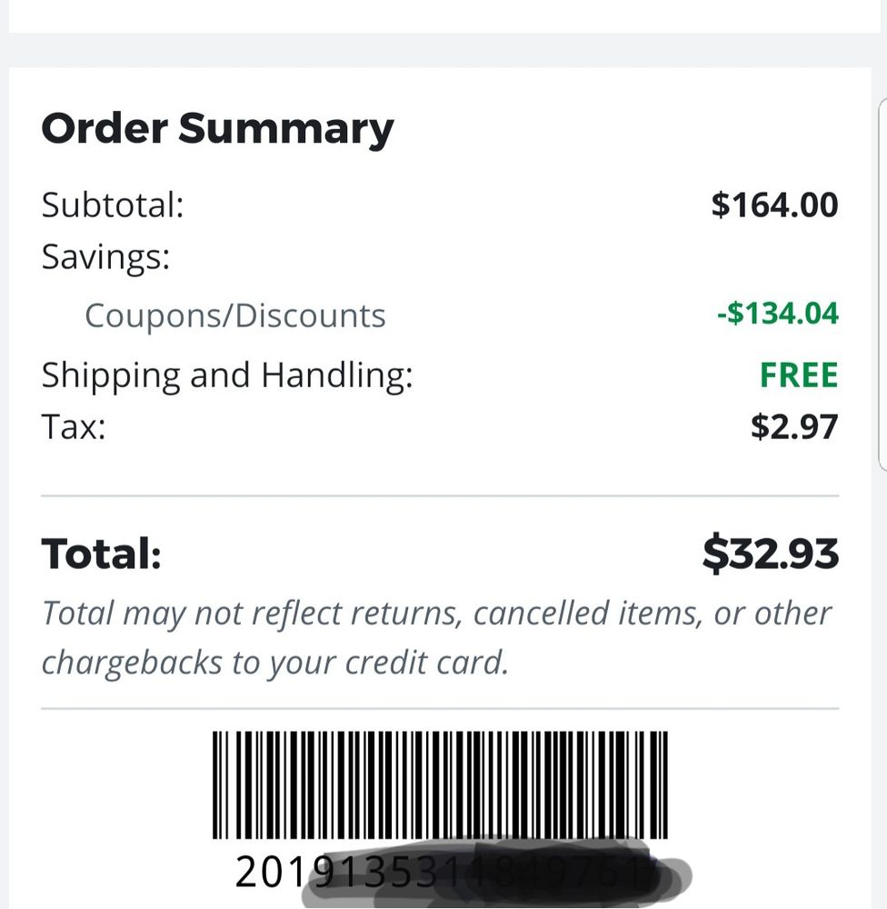The width and height of the screenshot is (887, 909).
Task: Select the $2.97 tax amount
Action: point(794,426)
